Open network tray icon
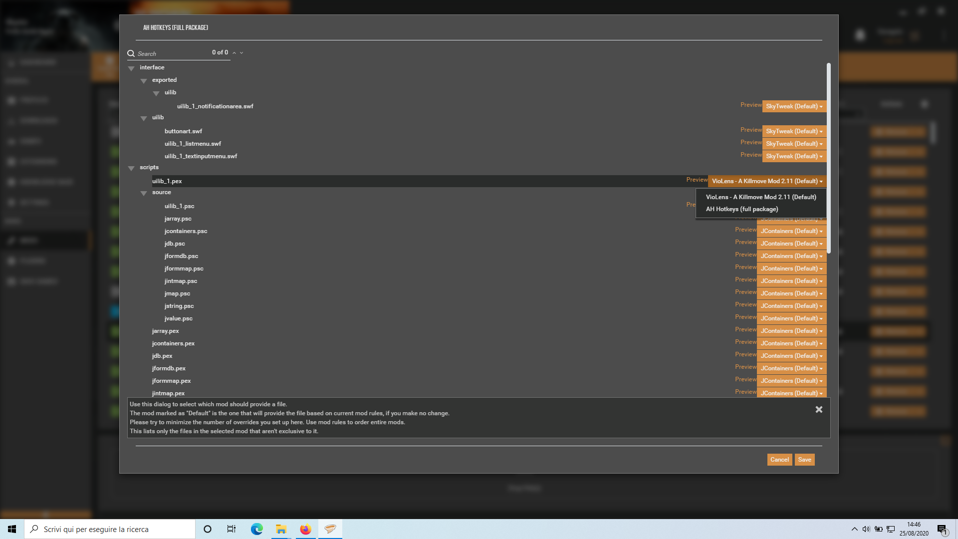The width and height of the screenshot is (958, 539). click(890, 529)
